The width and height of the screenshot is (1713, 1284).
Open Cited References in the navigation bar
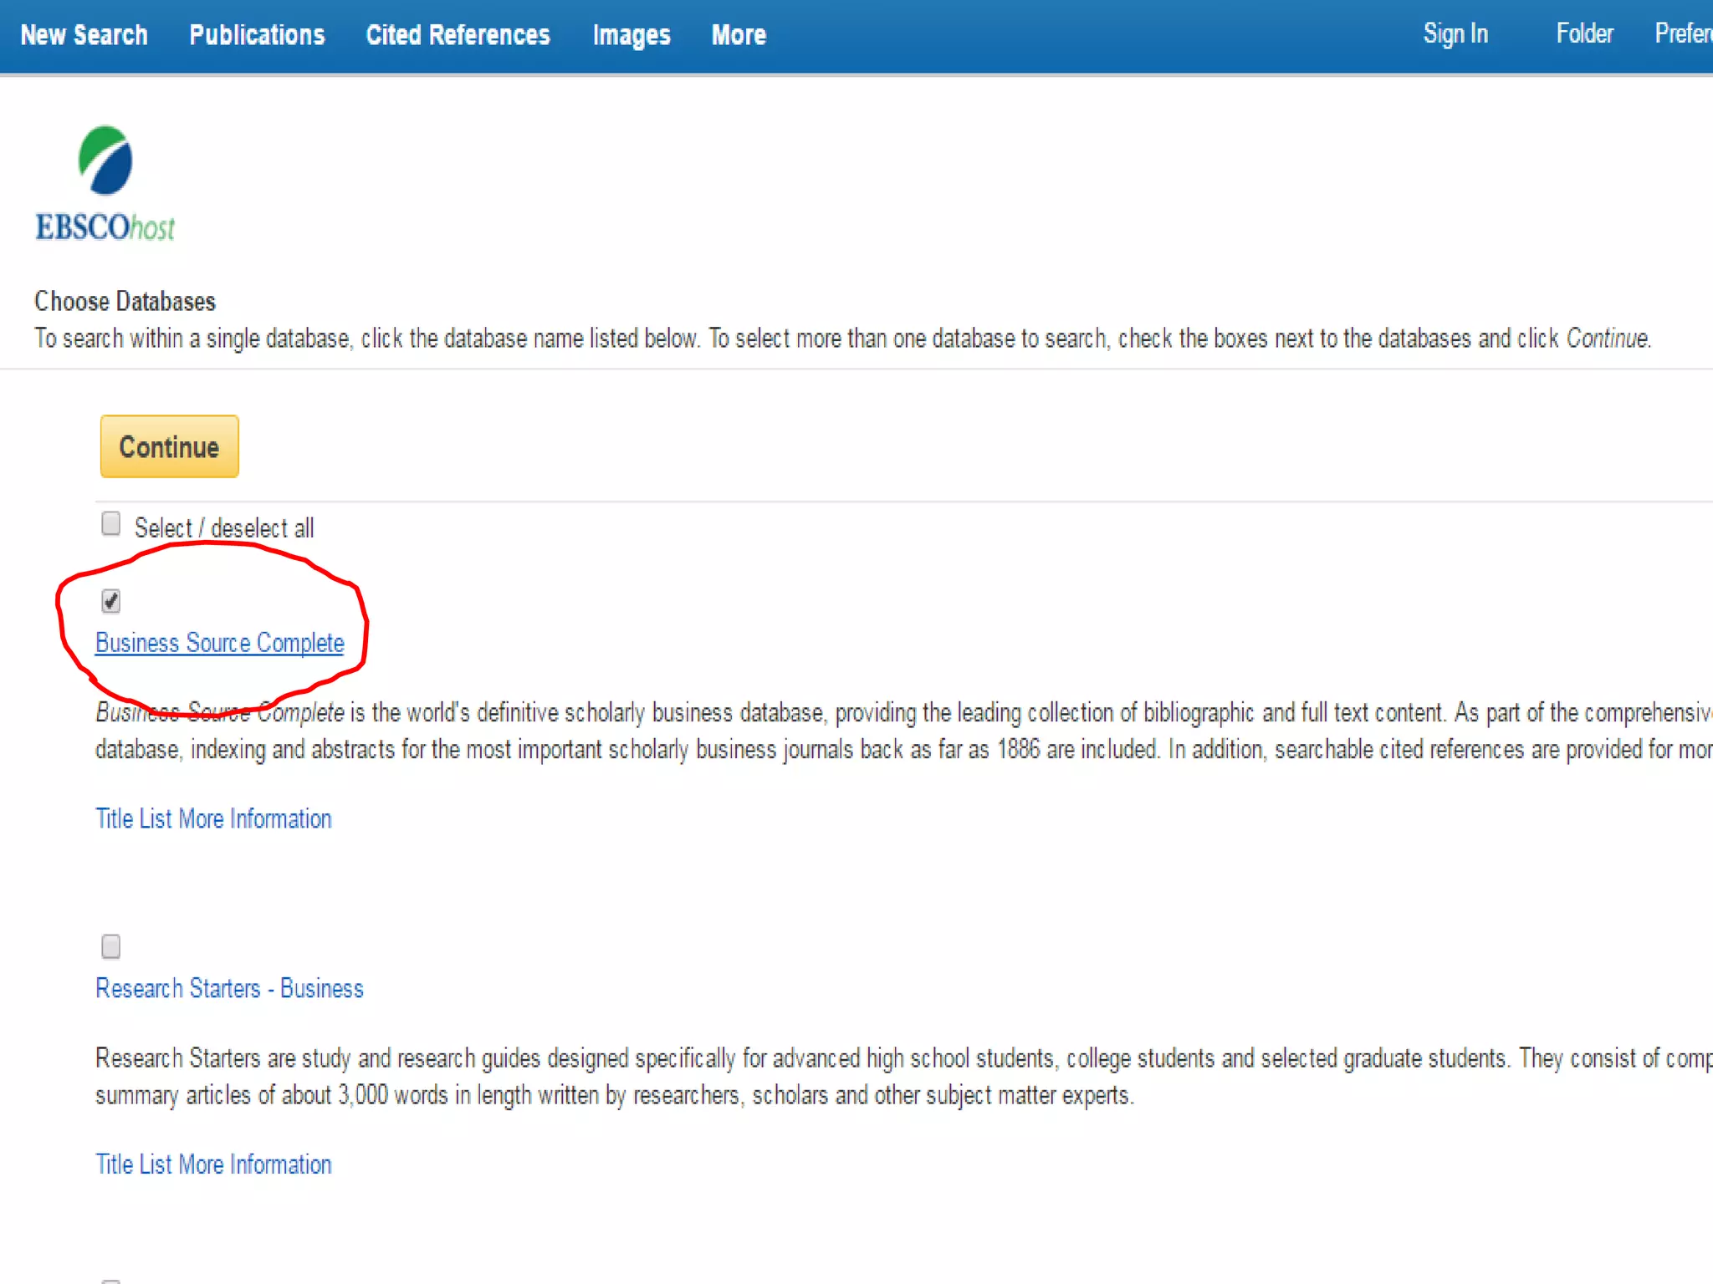[458, 35]
